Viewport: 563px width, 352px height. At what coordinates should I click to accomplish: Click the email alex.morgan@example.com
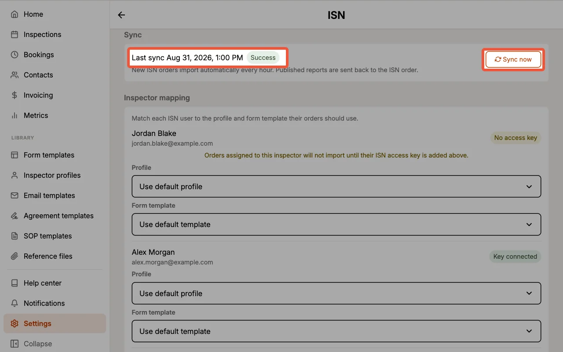(x=172, y=262)
